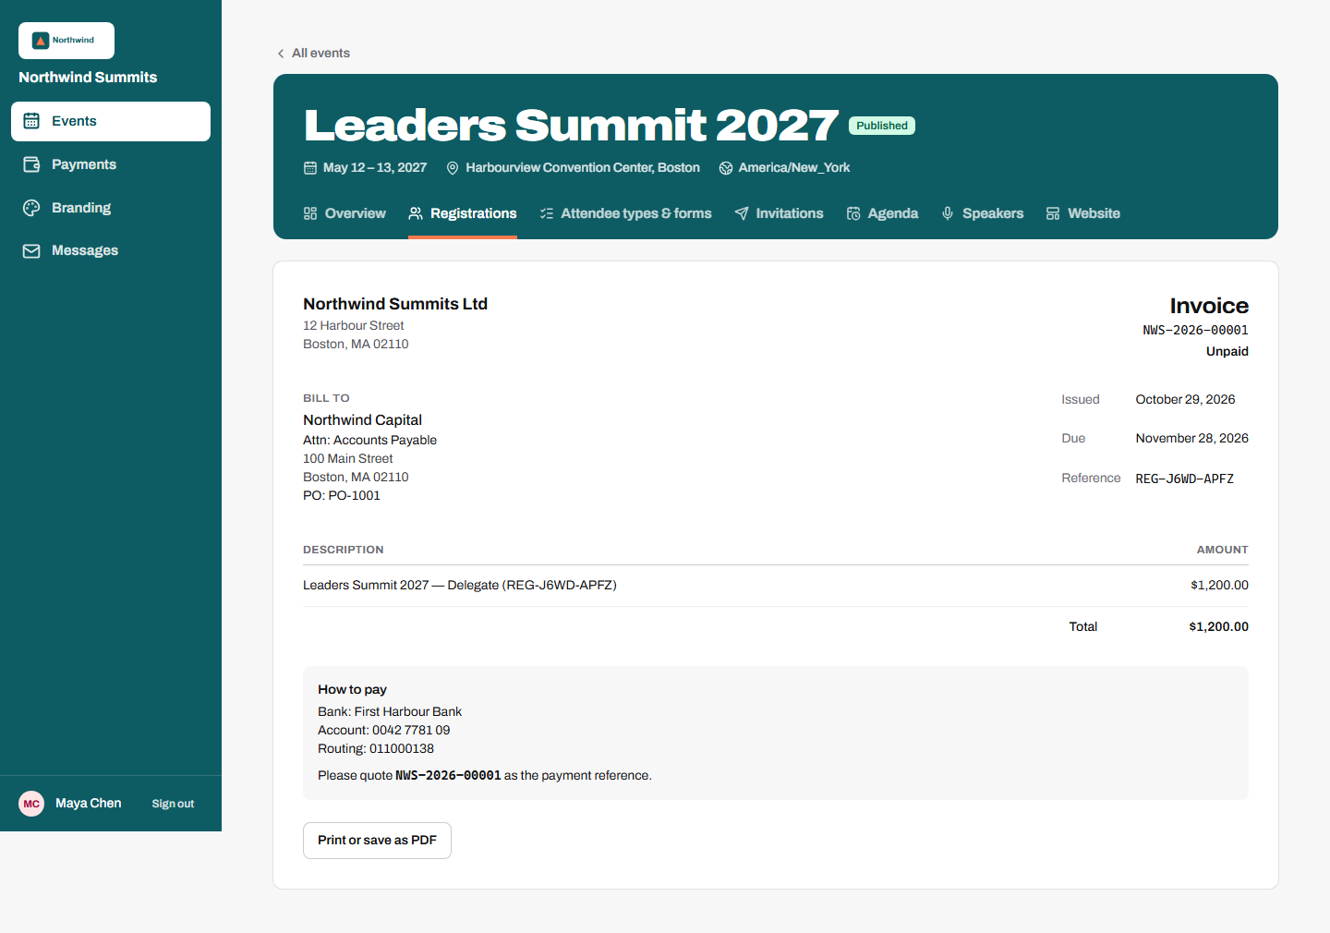Click the MC user avatar
The image size is (1330, 933).
point(31,804)
